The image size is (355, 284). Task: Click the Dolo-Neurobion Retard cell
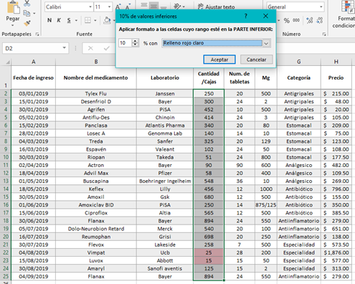tap(96, 229)
